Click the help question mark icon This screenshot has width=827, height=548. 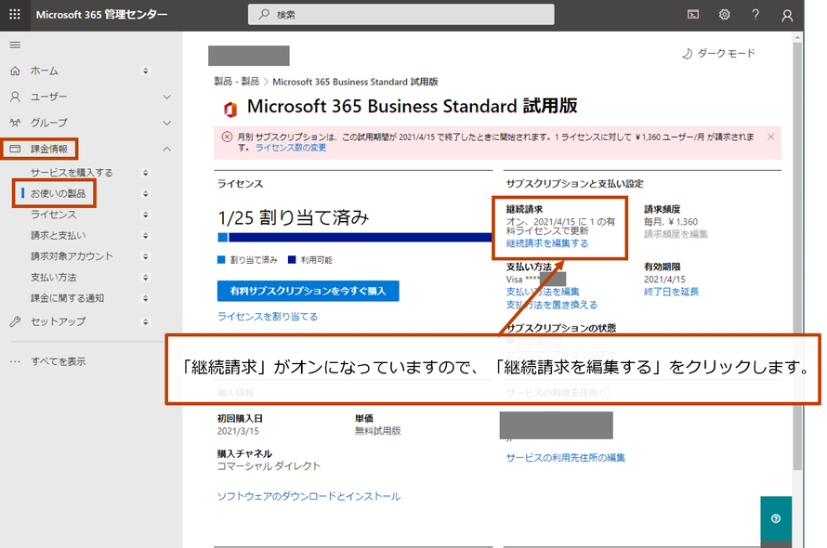755,15
